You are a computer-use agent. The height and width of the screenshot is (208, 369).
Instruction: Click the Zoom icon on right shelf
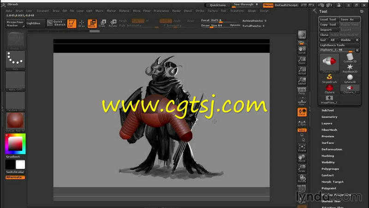(x=302, y=61)
